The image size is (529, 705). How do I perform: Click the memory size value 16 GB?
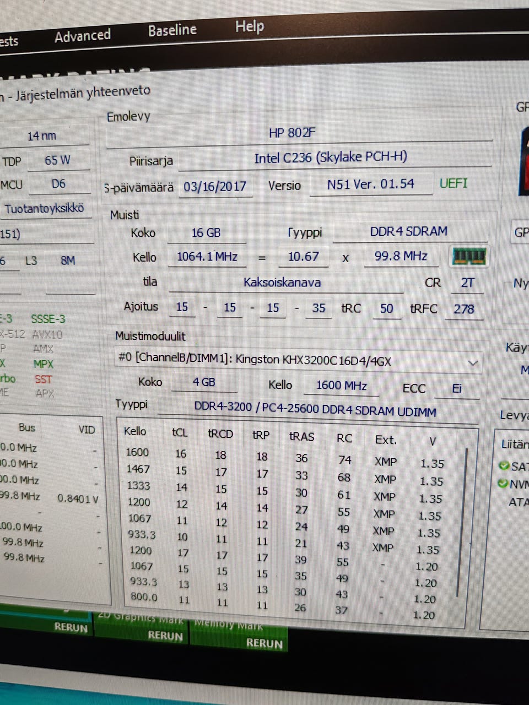tap(206, 233)
